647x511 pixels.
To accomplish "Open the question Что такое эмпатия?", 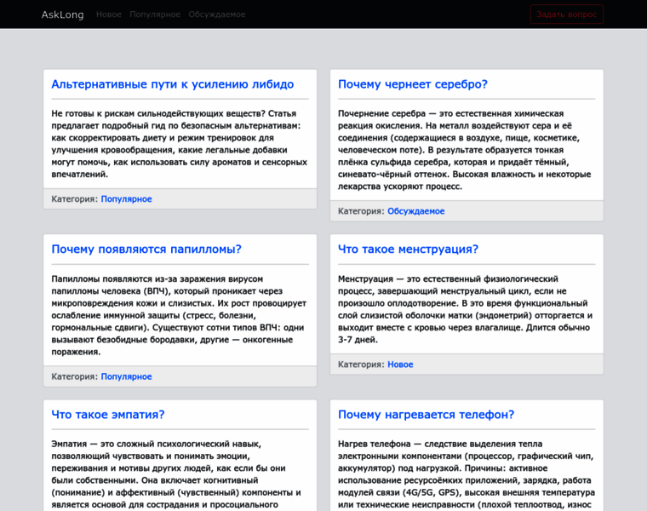I will (x=107, y=415).
